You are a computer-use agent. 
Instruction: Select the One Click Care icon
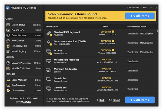8,30
